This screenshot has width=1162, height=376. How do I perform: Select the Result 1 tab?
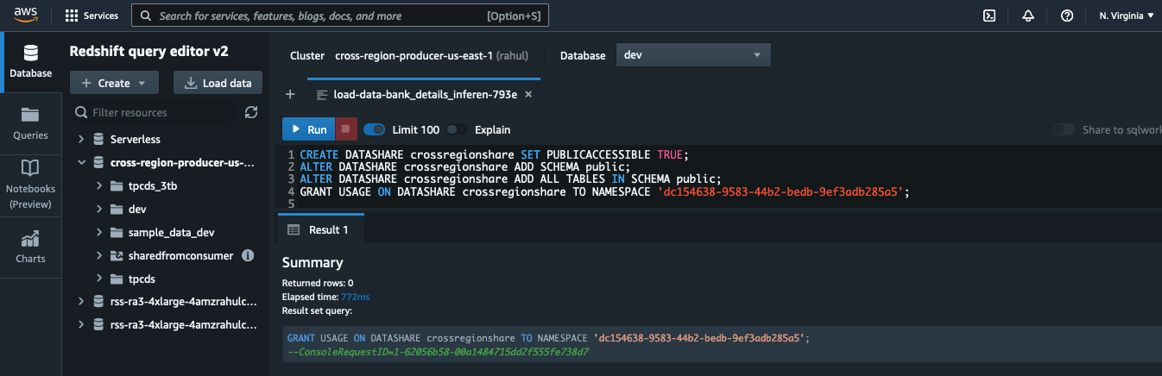point(320,229)
